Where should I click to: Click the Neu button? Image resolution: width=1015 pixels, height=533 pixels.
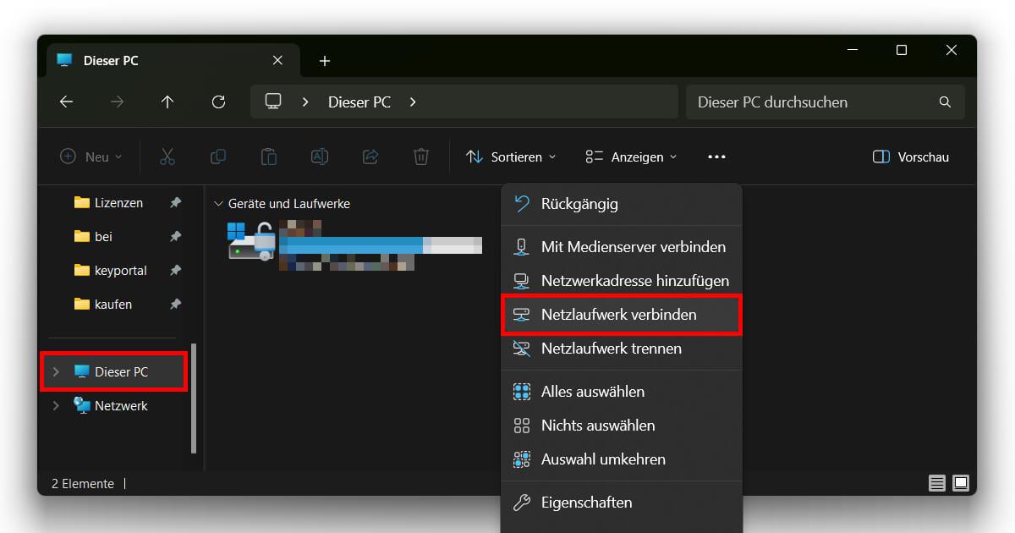tap(90, 156)
